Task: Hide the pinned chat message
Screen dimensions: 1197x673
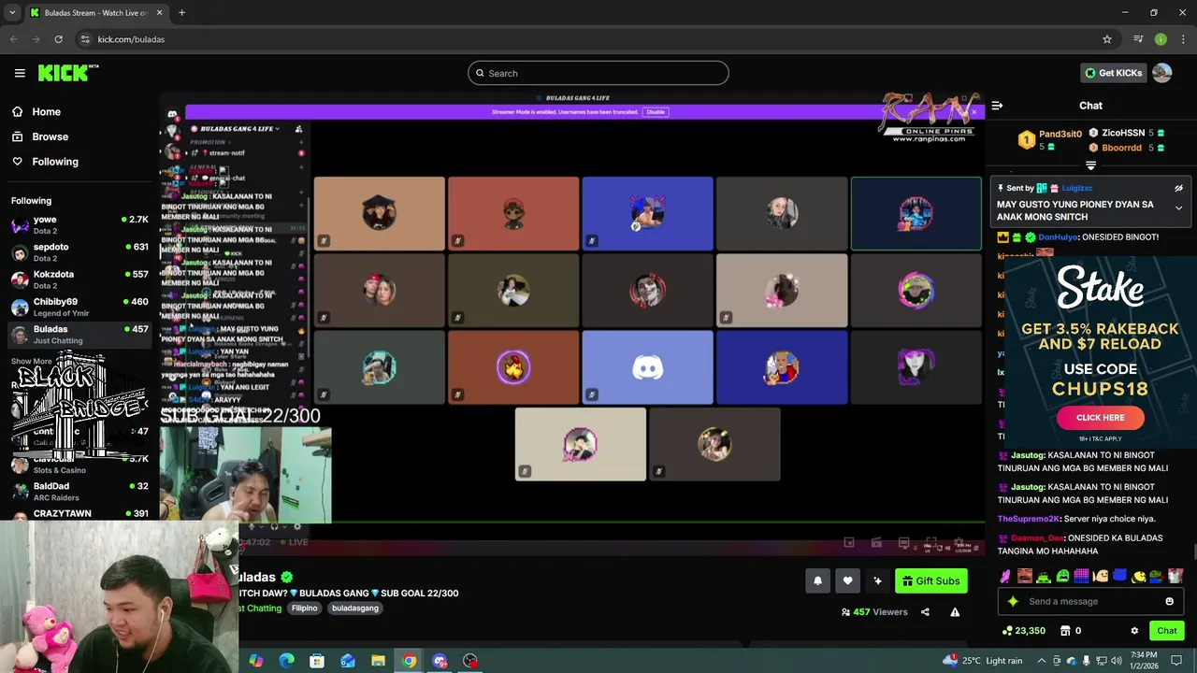Action: (1178, 188)
